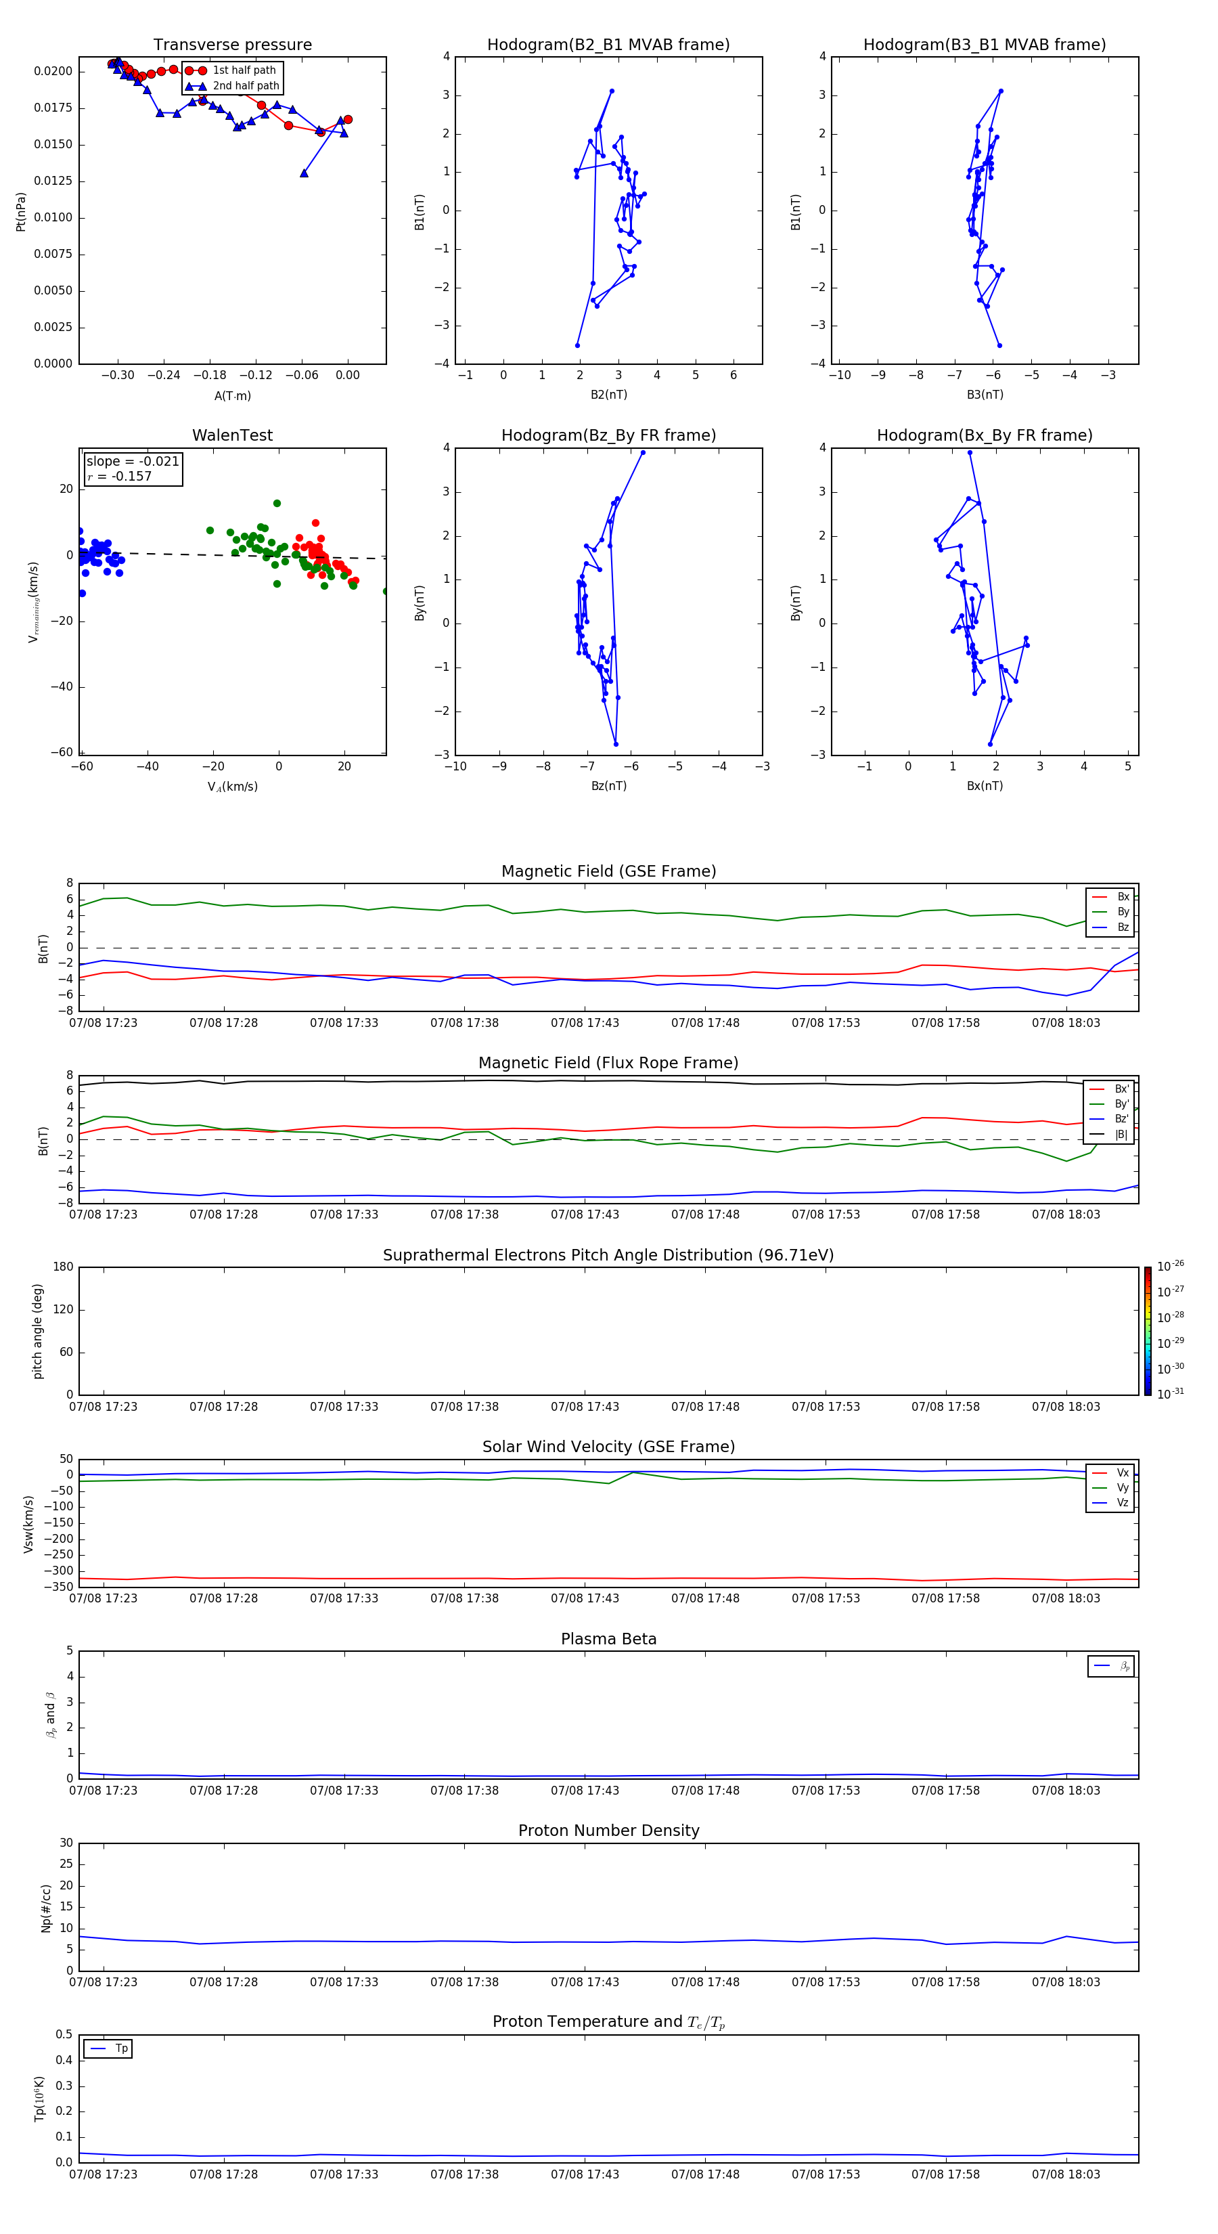Click the "Transverse pressure" plot title
Viewport: 1218px width, 2234px height.
(232, 45)
